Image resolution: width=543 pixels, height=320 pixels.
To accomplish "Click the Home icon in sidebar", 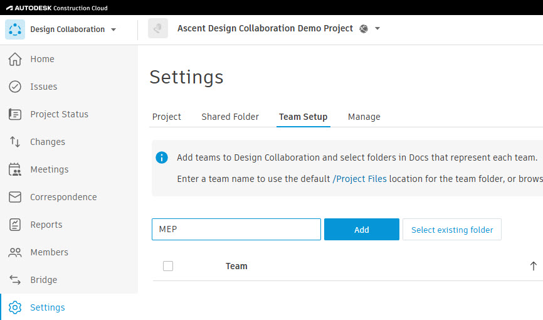I will [x=15, y=59].
